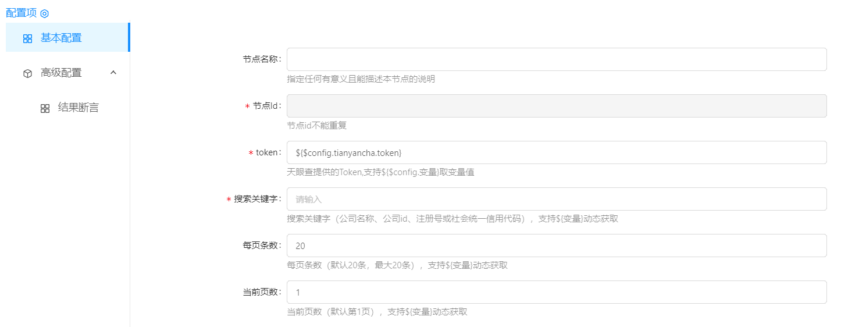The image size is (866, 327).
Task: Click the hexagon settings icon beside 配置项
Action: 45,13
